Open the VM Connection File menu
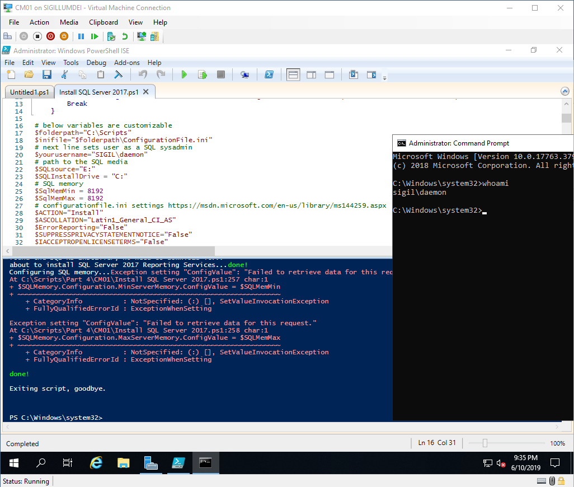574x487 pixels. pos(14,22)
